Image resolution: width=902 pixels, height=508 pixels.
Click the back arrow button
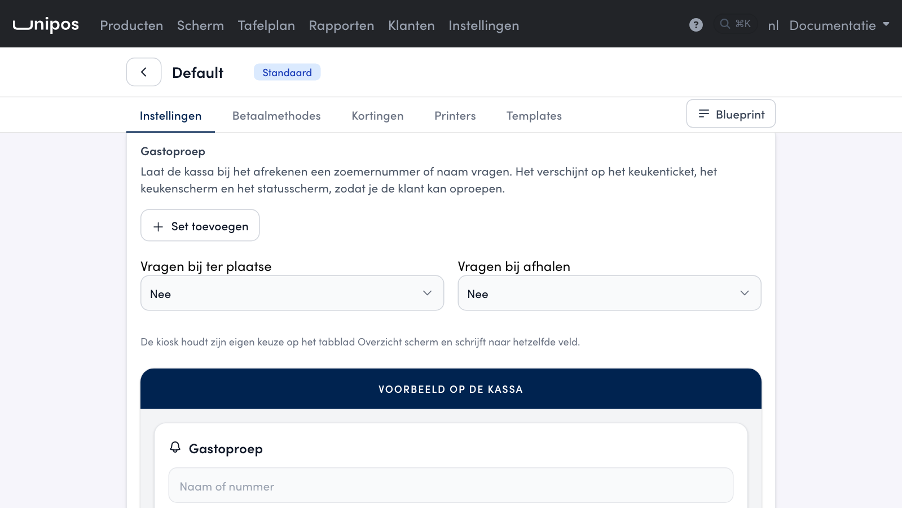[144, 72]
